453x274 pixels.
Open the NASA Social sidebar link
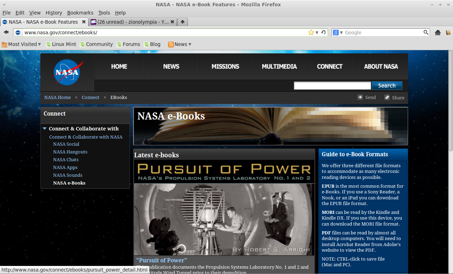66,144
